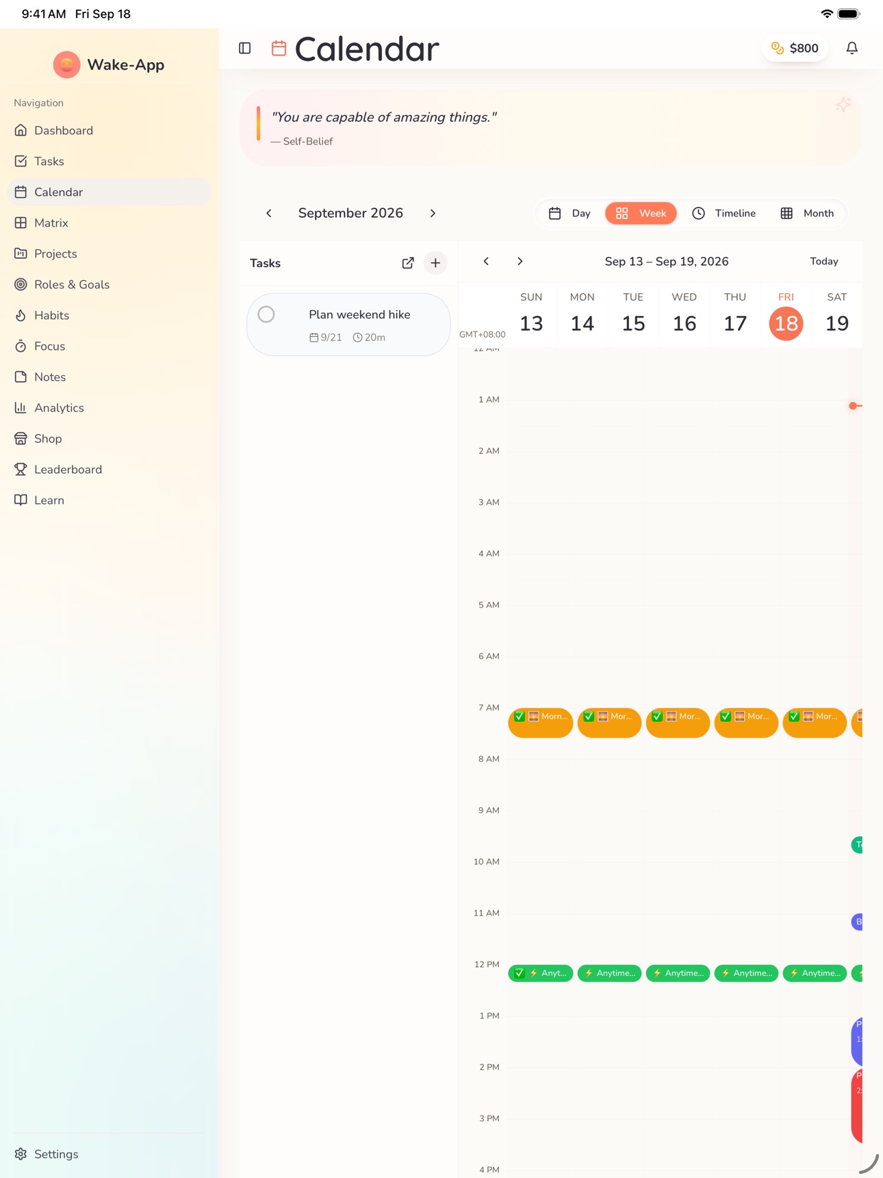Show the week after Sep 13 – Sep 19

tap(520, 261)
